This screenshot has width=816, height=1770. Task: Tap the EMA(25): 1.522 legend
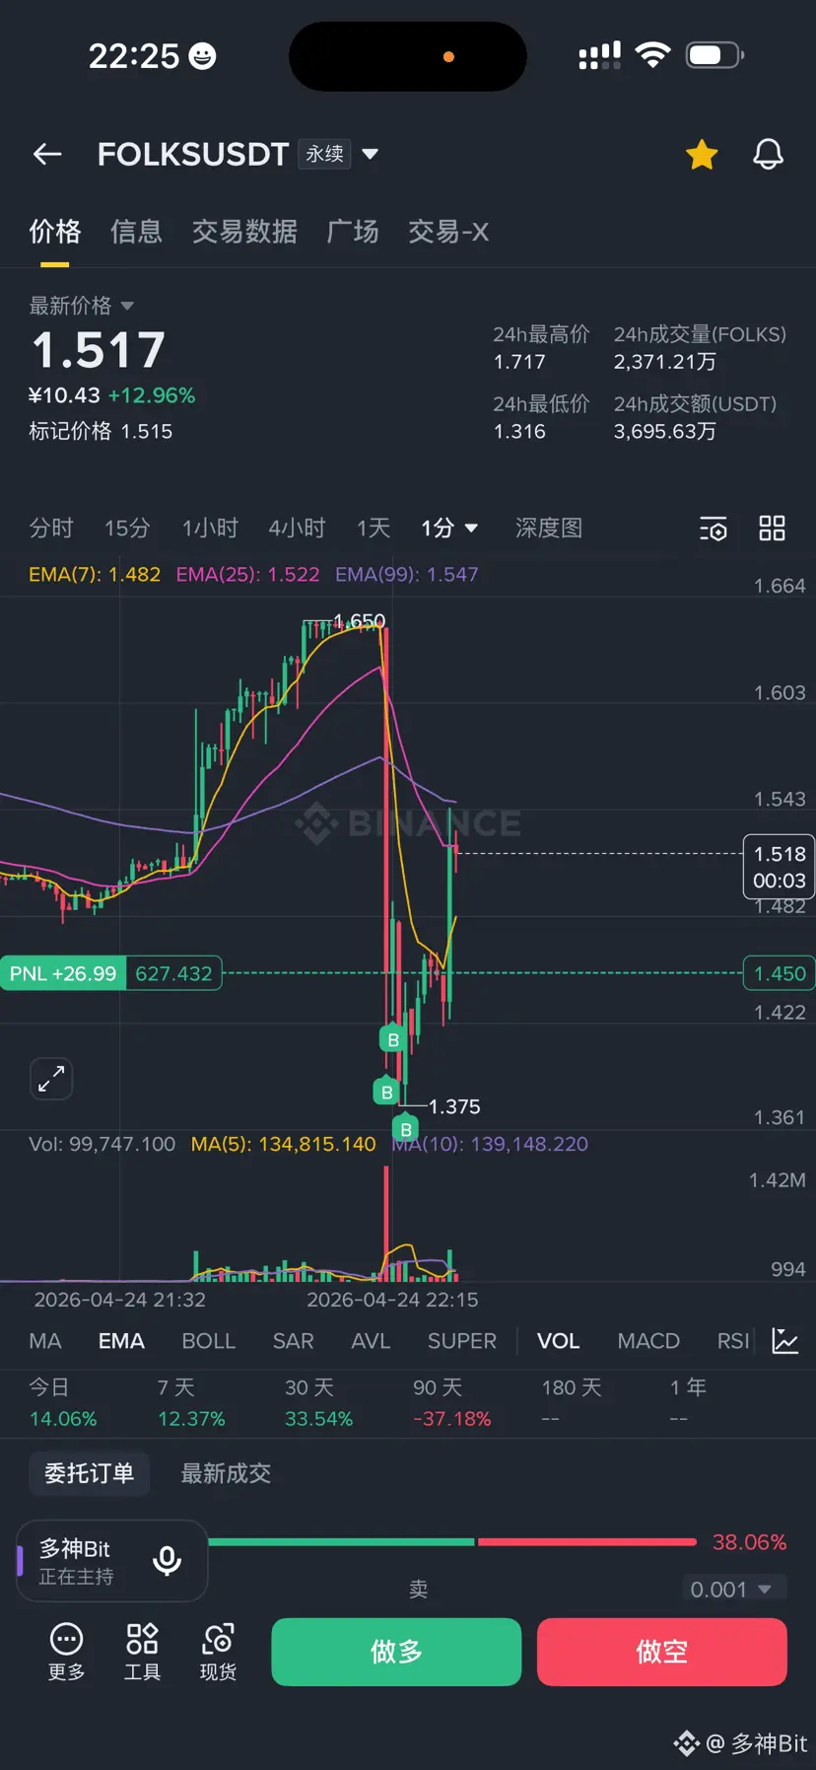[x=247, y=574]
